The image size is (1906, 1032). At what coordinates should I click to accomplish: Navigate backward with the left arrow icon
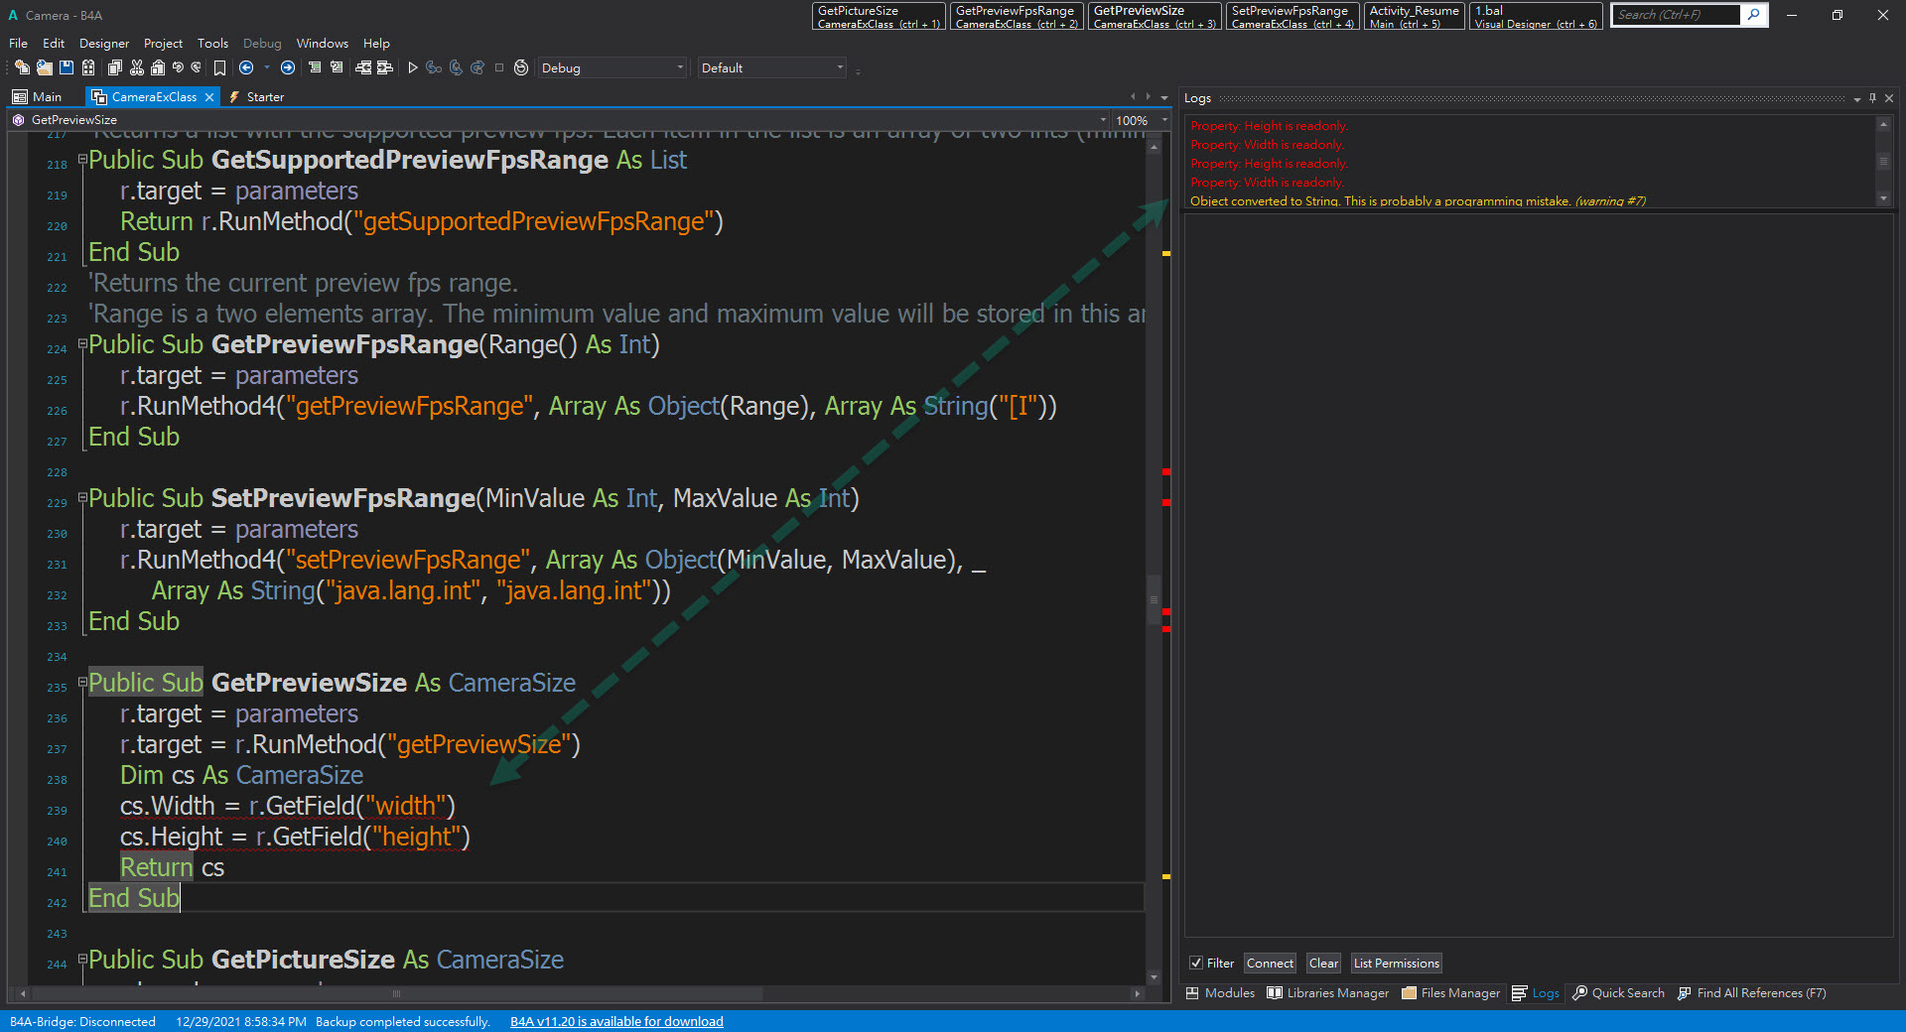click(x=246, y=67)
